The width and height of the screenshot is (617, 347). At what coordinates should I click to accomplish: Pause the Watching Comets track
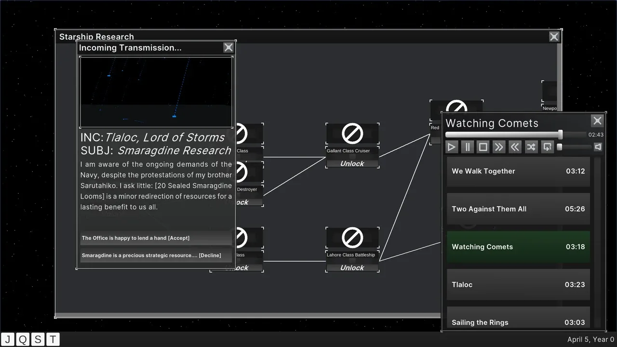pyautogui.click(x=467, y=147)
